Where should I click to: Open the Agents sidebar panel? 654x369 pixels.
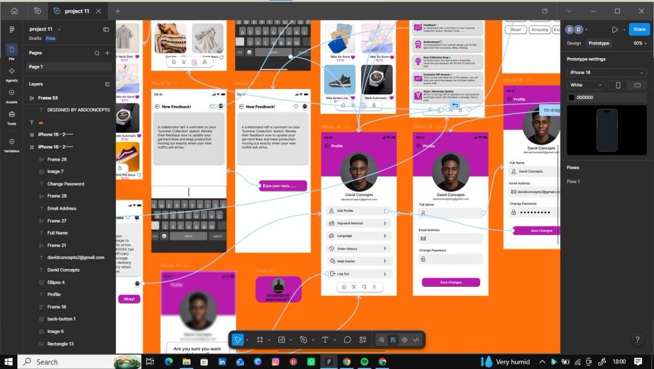(x=11, y=74)
